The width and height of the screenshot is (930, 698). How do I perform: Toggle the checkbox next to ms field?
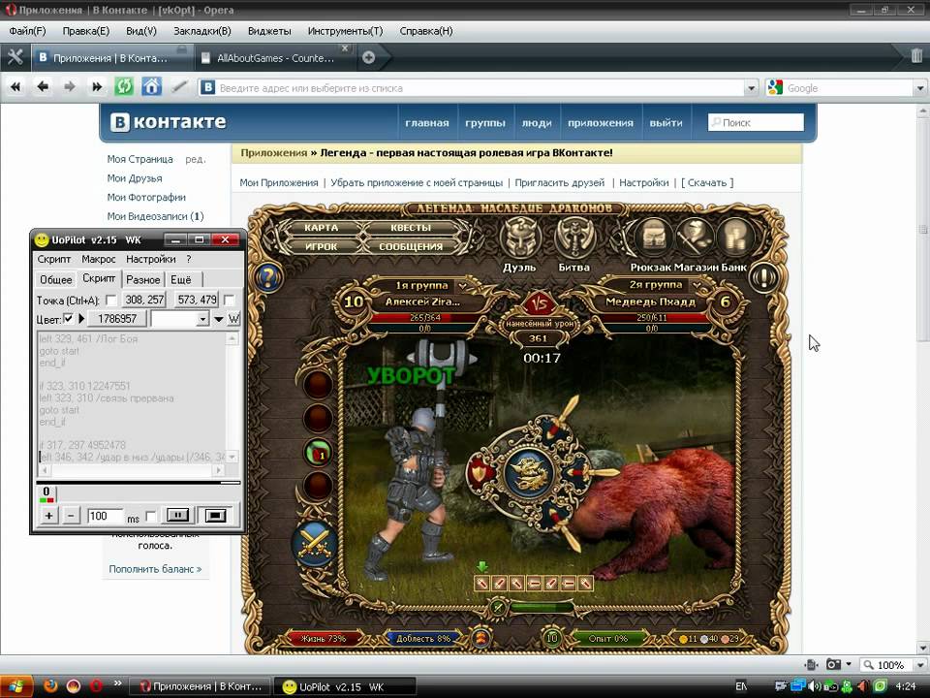click(x=151, y=517)
